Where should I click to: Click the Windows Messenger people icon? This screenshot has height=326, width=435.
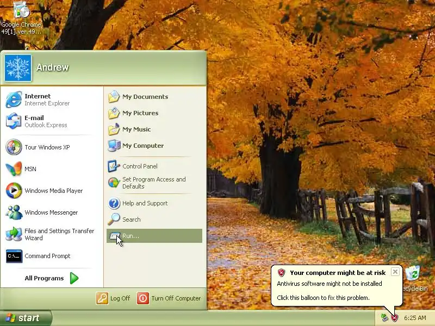point(14,212)
